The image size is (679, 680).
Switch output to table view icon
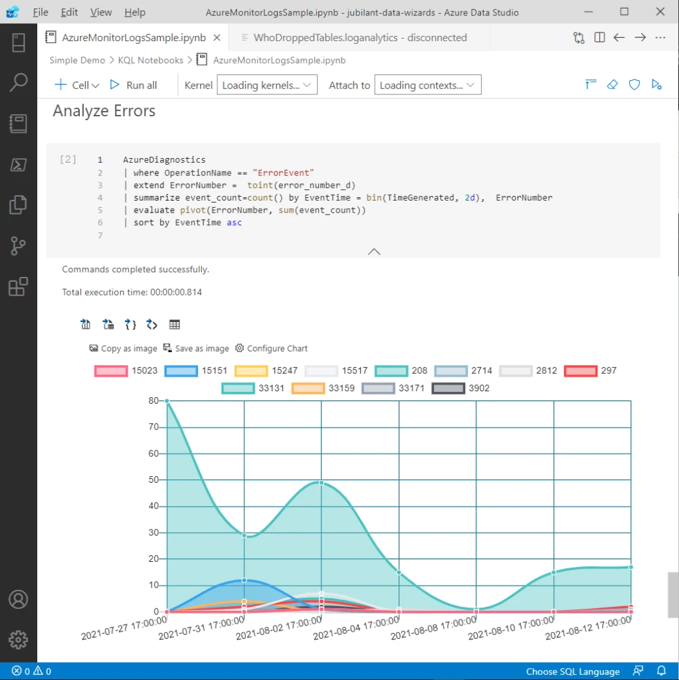(x=175, y=325)
